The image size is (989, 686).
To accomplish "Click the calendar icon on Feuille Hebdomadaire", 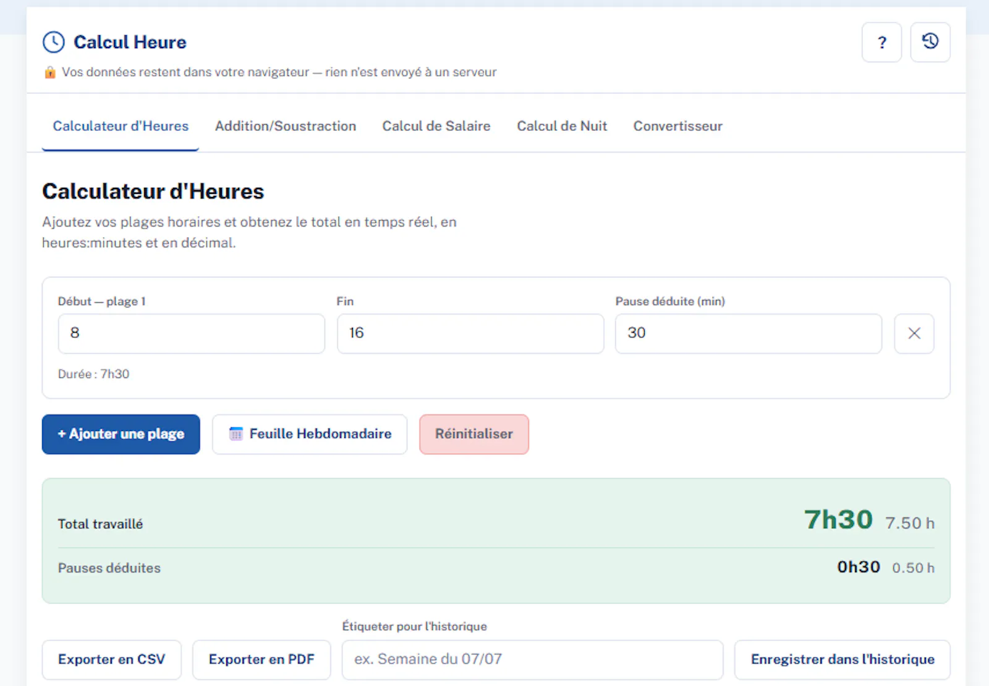I will coord(236,434).
